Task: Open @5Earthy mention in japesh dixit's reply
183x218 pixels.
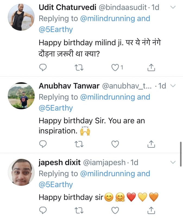Action: pos(56,185)
